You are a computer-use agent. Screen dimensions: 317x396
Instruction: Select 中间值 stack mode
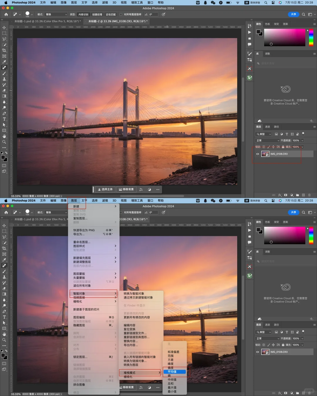pyautogui.click(x=172, y=380)
